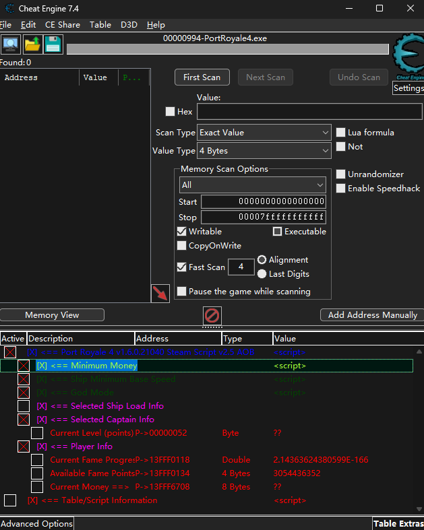Image resolution: width=424 pixels, height=530 pixels.
Task: Select the 2.14363624380599E-166 value cell
Action: [321, 460]
